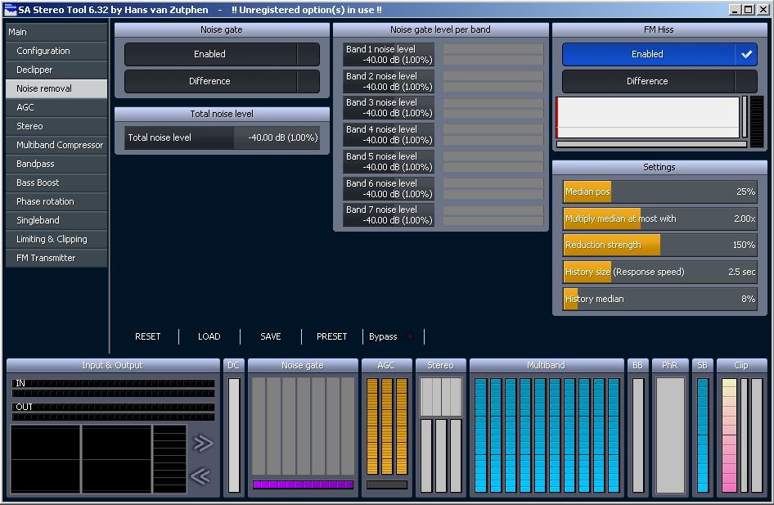Screen dimensions: 774x505
Task: Click the AGC meter panel header
Action: (x=386, y=365)
